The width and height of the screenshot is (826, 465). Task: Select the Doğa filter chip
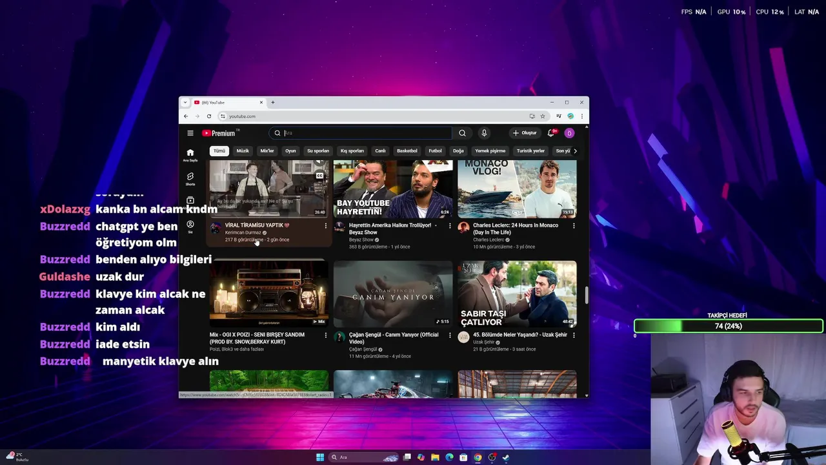458,151
